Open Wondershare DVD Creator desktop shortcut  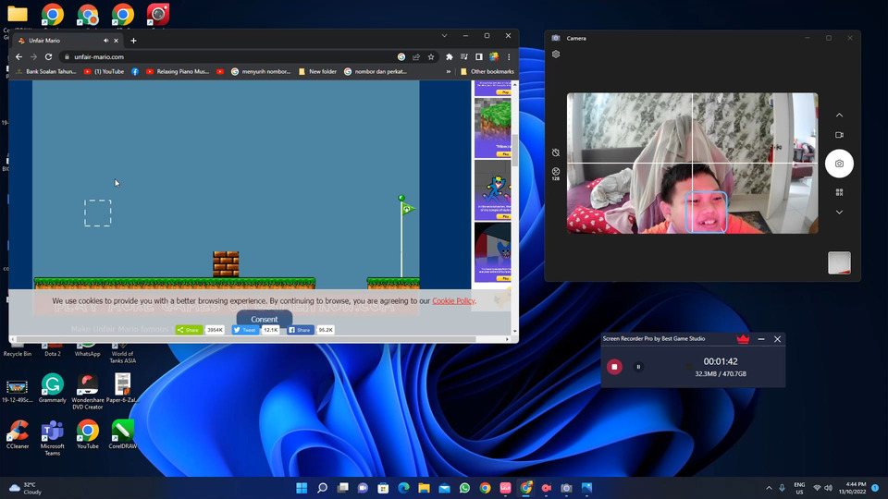pos(87,392)
